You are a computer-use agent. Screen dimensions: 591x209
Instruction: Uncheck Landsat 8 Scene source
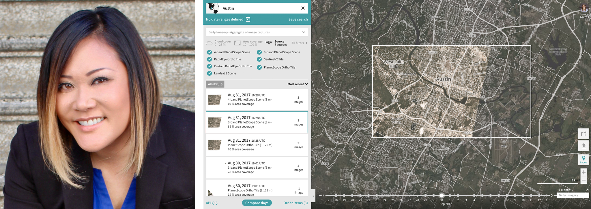[210, 73]
